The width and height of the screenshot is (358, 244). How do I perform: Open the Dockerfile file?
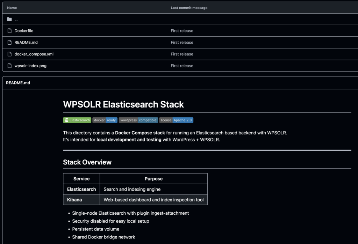pyautogui.click(x=24, y=31)
